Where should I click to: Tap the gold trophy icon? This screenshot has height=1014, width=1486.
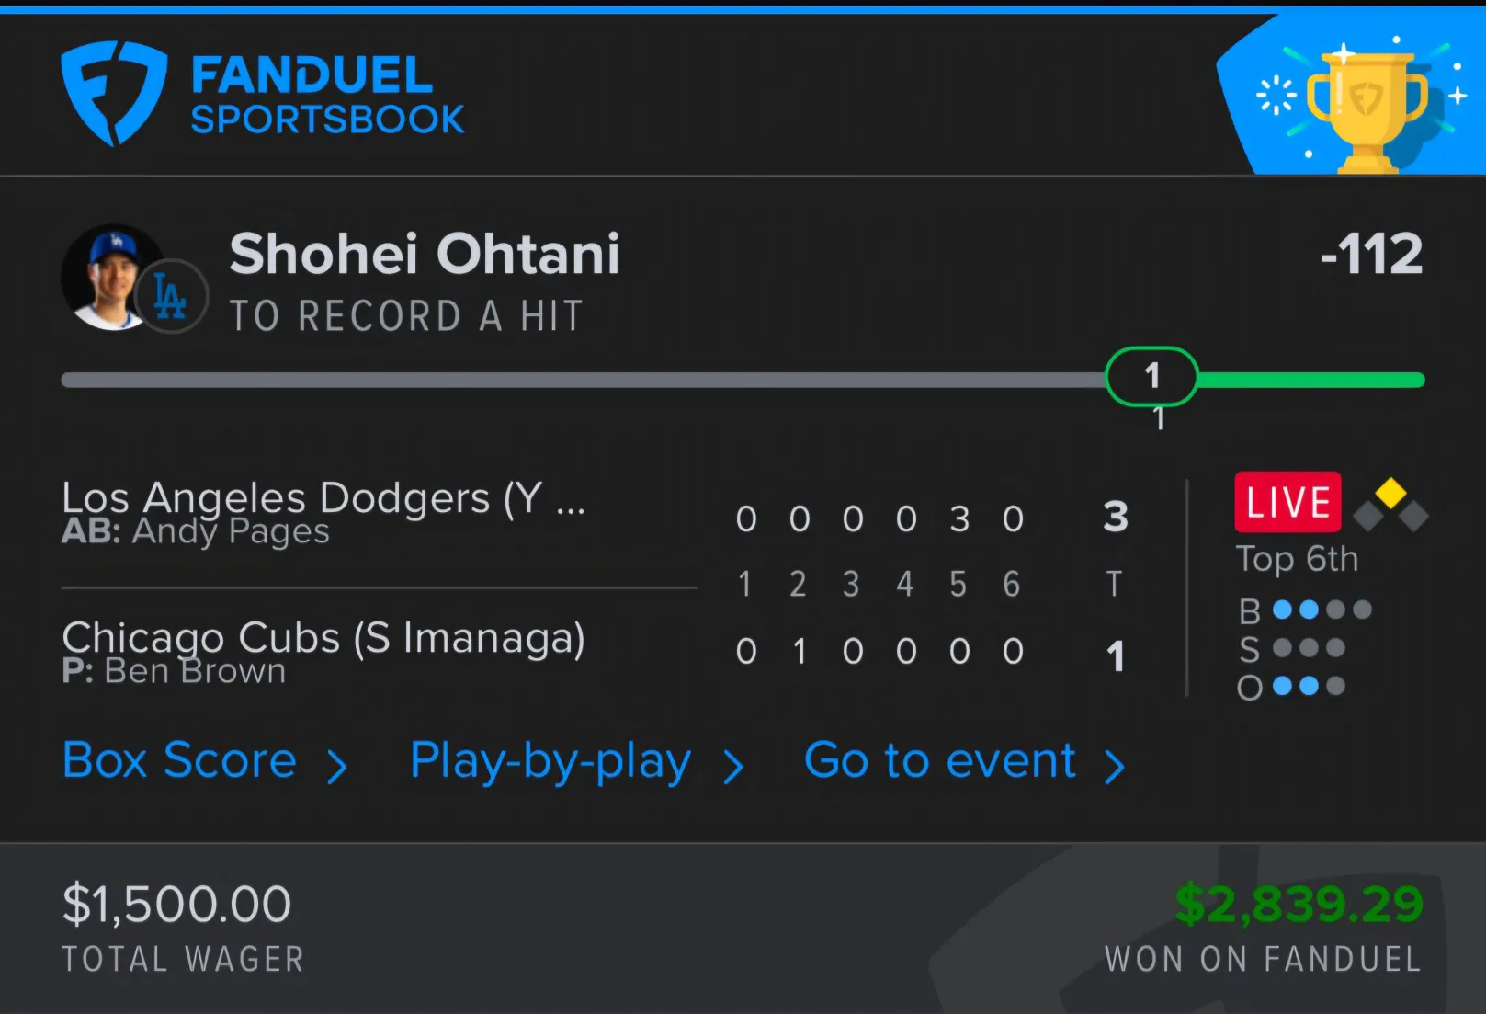(x=1367, y=109)
